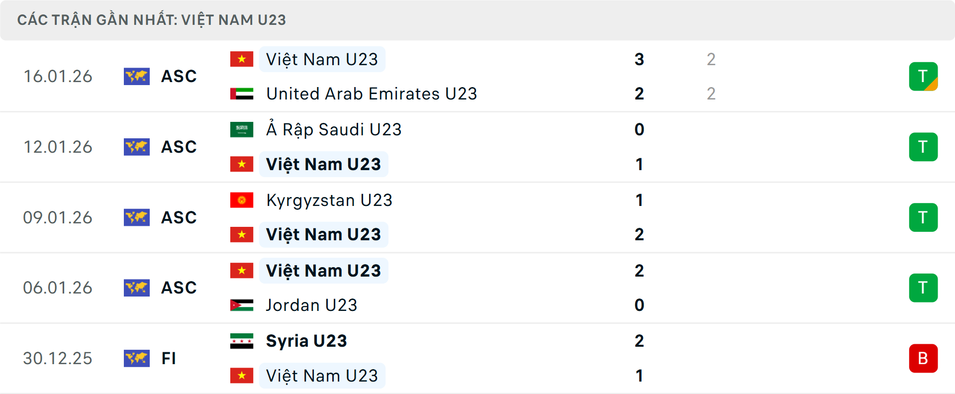This screenshot has height=394, width=955.
Task: Click the Vietnam flag icon beside Việt Nam U23
Action: pyautogui.click(x=242, y=59)
